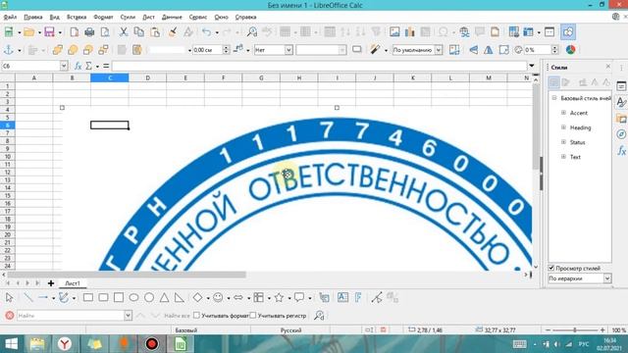The image size is (628, 353).
Task: Enable the 'Учитывать формат' checkbox
Action: (x=196, y=316)
